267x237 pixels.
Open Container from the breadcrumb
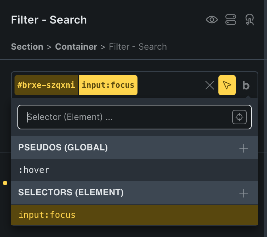tap(76, 47)
